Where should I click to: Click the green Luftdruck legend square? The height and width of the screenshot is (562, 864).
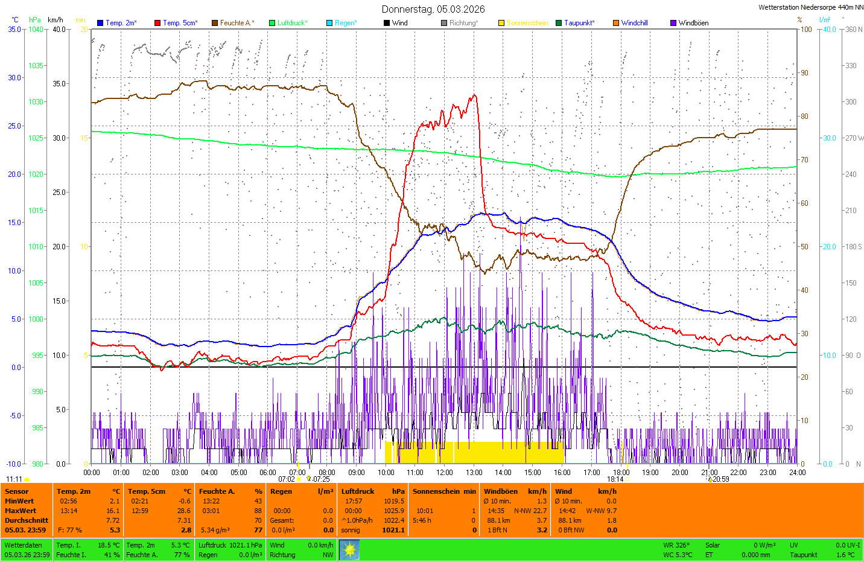point(272,23)
